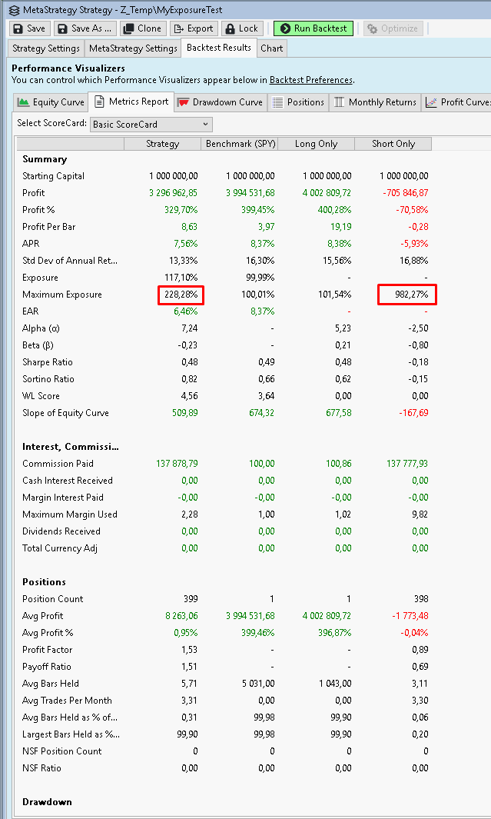Click the Monthly Returns icon
This screenshot has width=491, height=819.
339,102
